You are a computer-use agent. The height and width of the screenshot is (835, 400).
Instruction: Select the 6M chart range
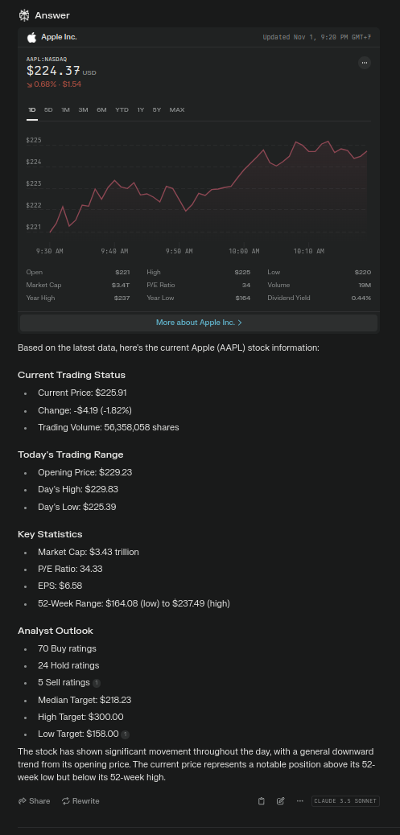[x=101, y=109]
